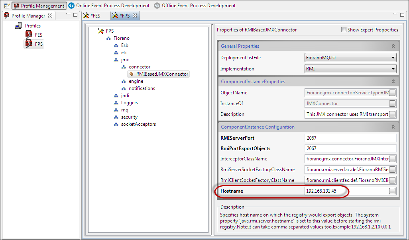The height and width of the screenshot is (240, 409).
Task: Enable Show Expert Properties checkbox
Action: point(344,30)
